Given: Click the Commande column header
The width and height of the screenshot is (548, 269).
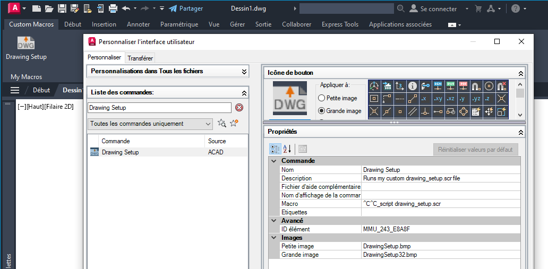Looking at the screenshot, I should 152,141.
